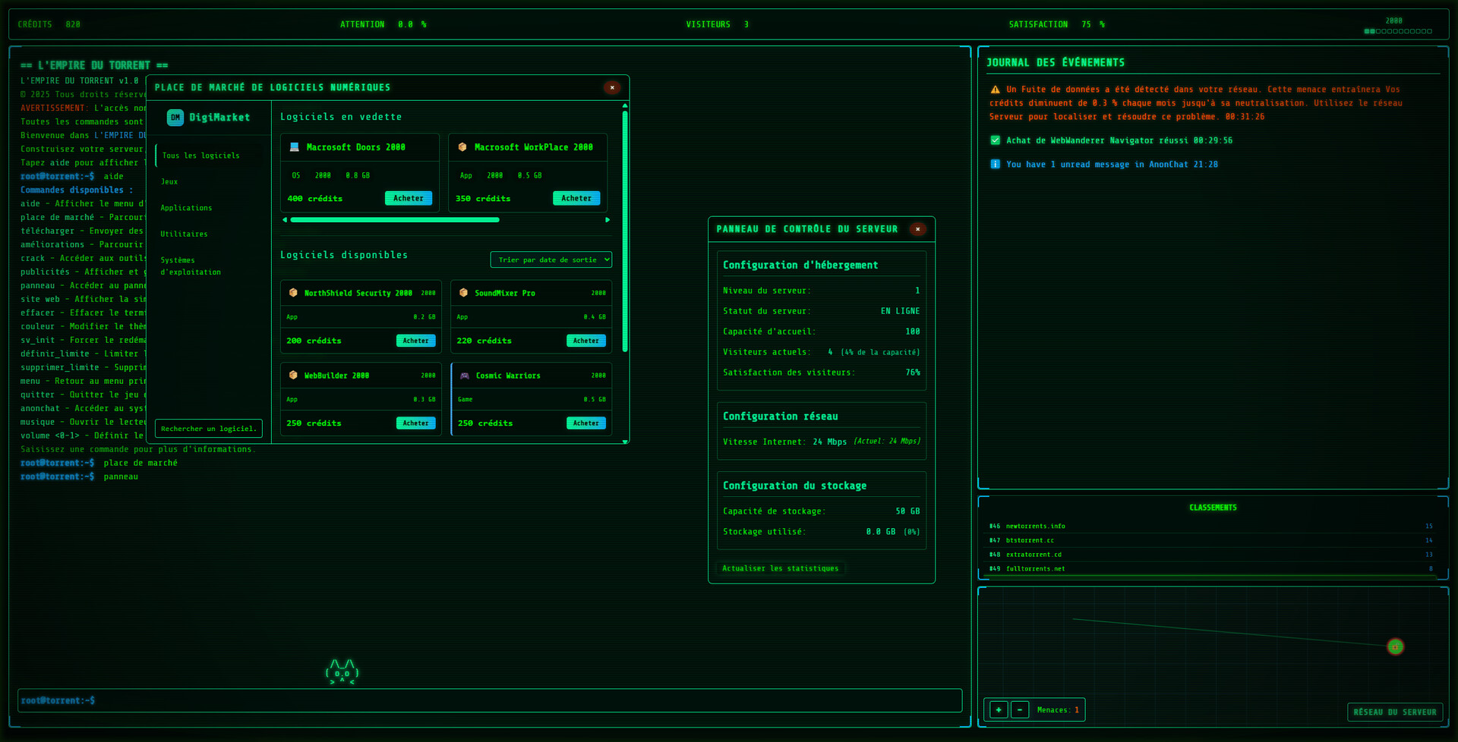Click the DigiMarket DM logo icon
1458x742 pixels.
point(175,118)
